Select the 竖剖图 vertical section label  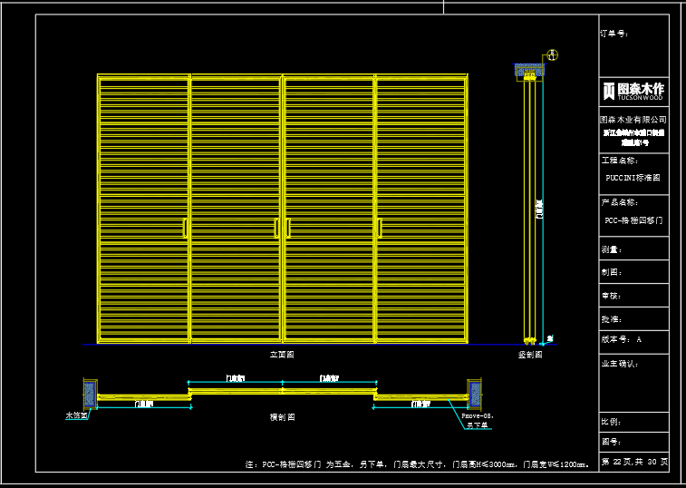click(530, 355)
